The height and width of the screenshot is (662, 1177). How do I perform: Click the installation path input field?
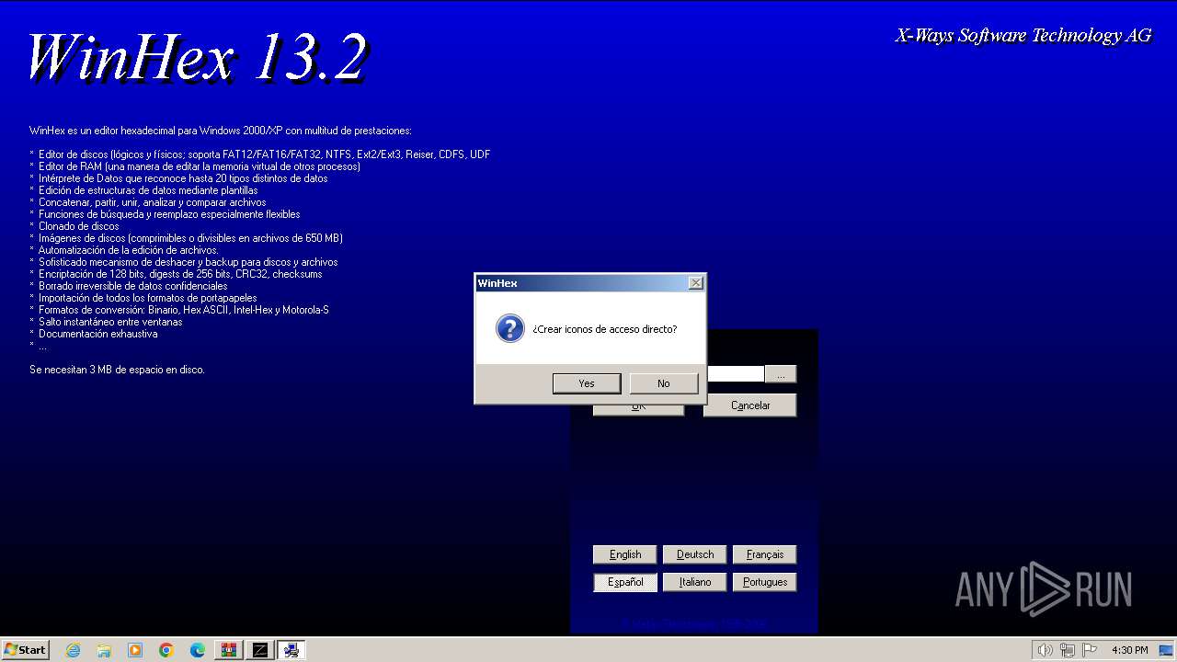point(736,374)
